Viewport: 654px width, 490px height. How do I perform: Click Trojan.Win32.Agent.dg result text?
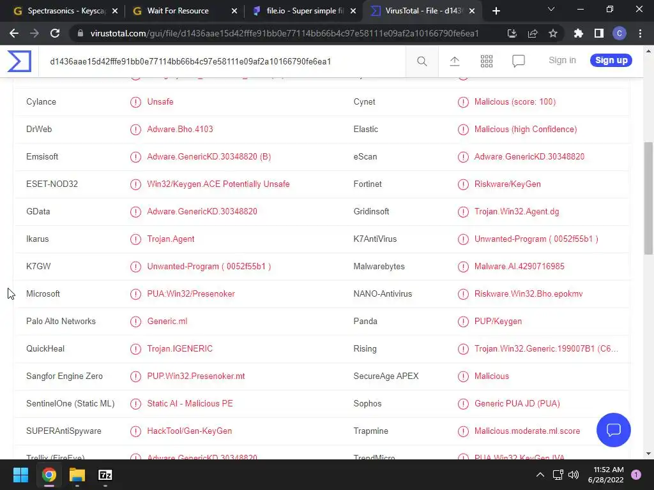coord(516,212)
